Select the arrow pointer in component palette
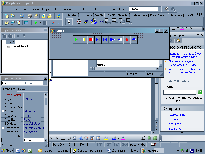 point(69,22)
